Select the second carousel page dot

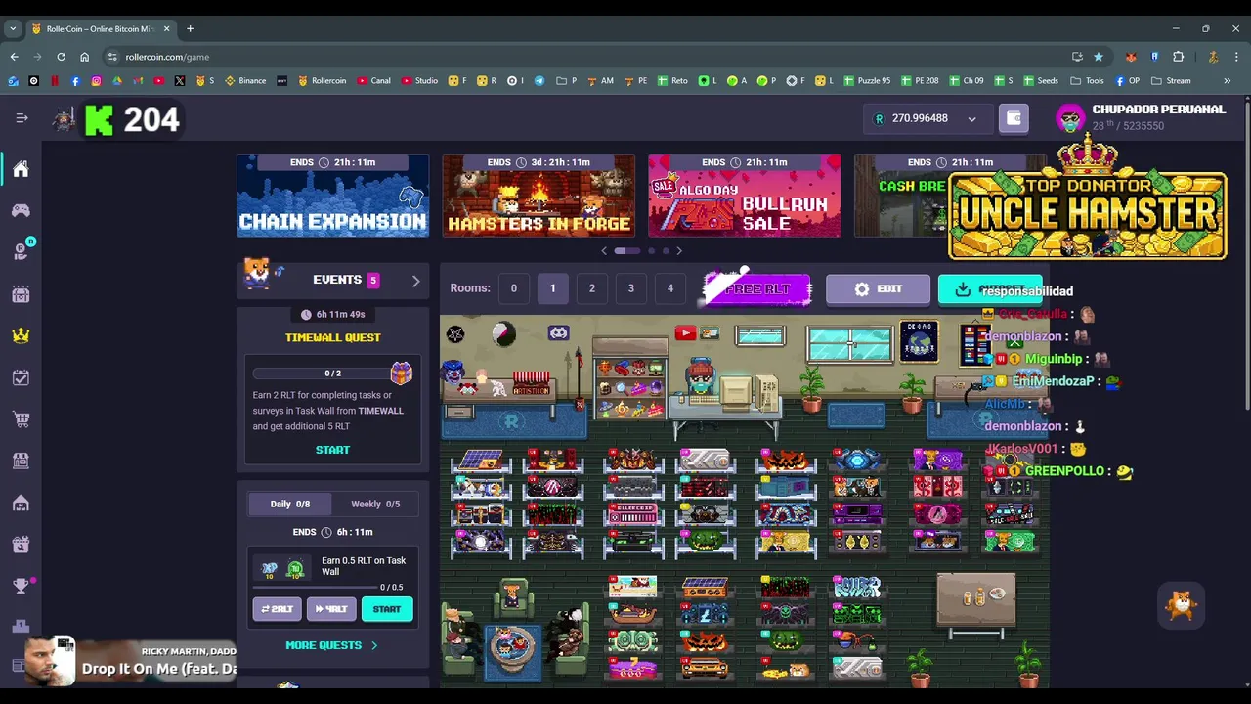[651, 251]
